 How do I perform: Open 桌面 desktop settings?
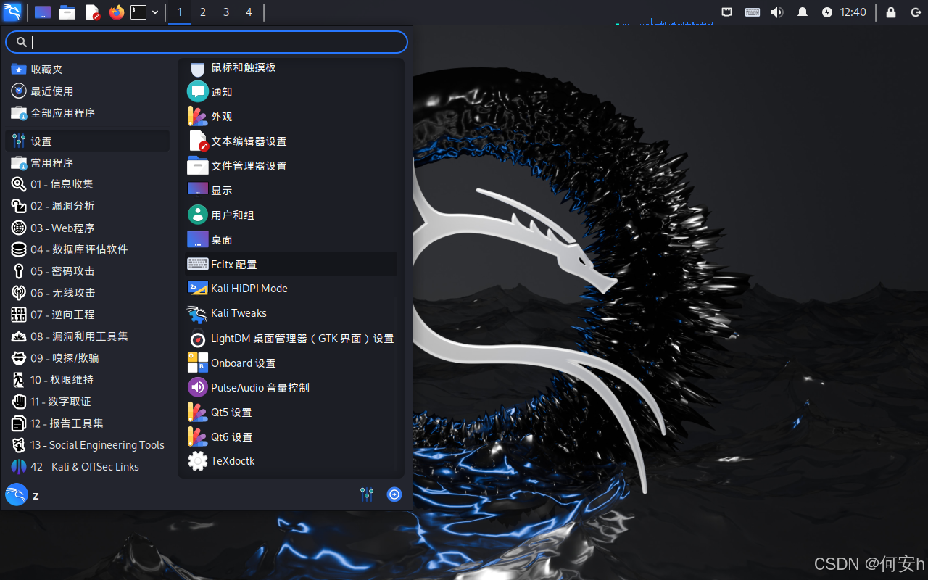pyautogui.click(x=290, y=240)
